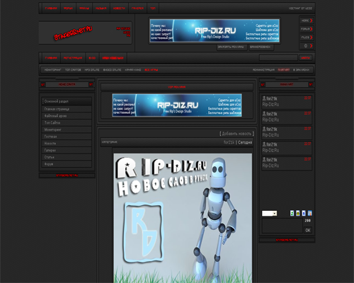Select the red Форум tab in top menu
Screen dimensions: 354x283
(68, 8)
